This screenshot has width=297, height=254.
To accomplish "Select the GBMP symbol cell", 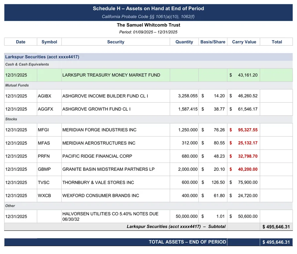I will 49,169.
